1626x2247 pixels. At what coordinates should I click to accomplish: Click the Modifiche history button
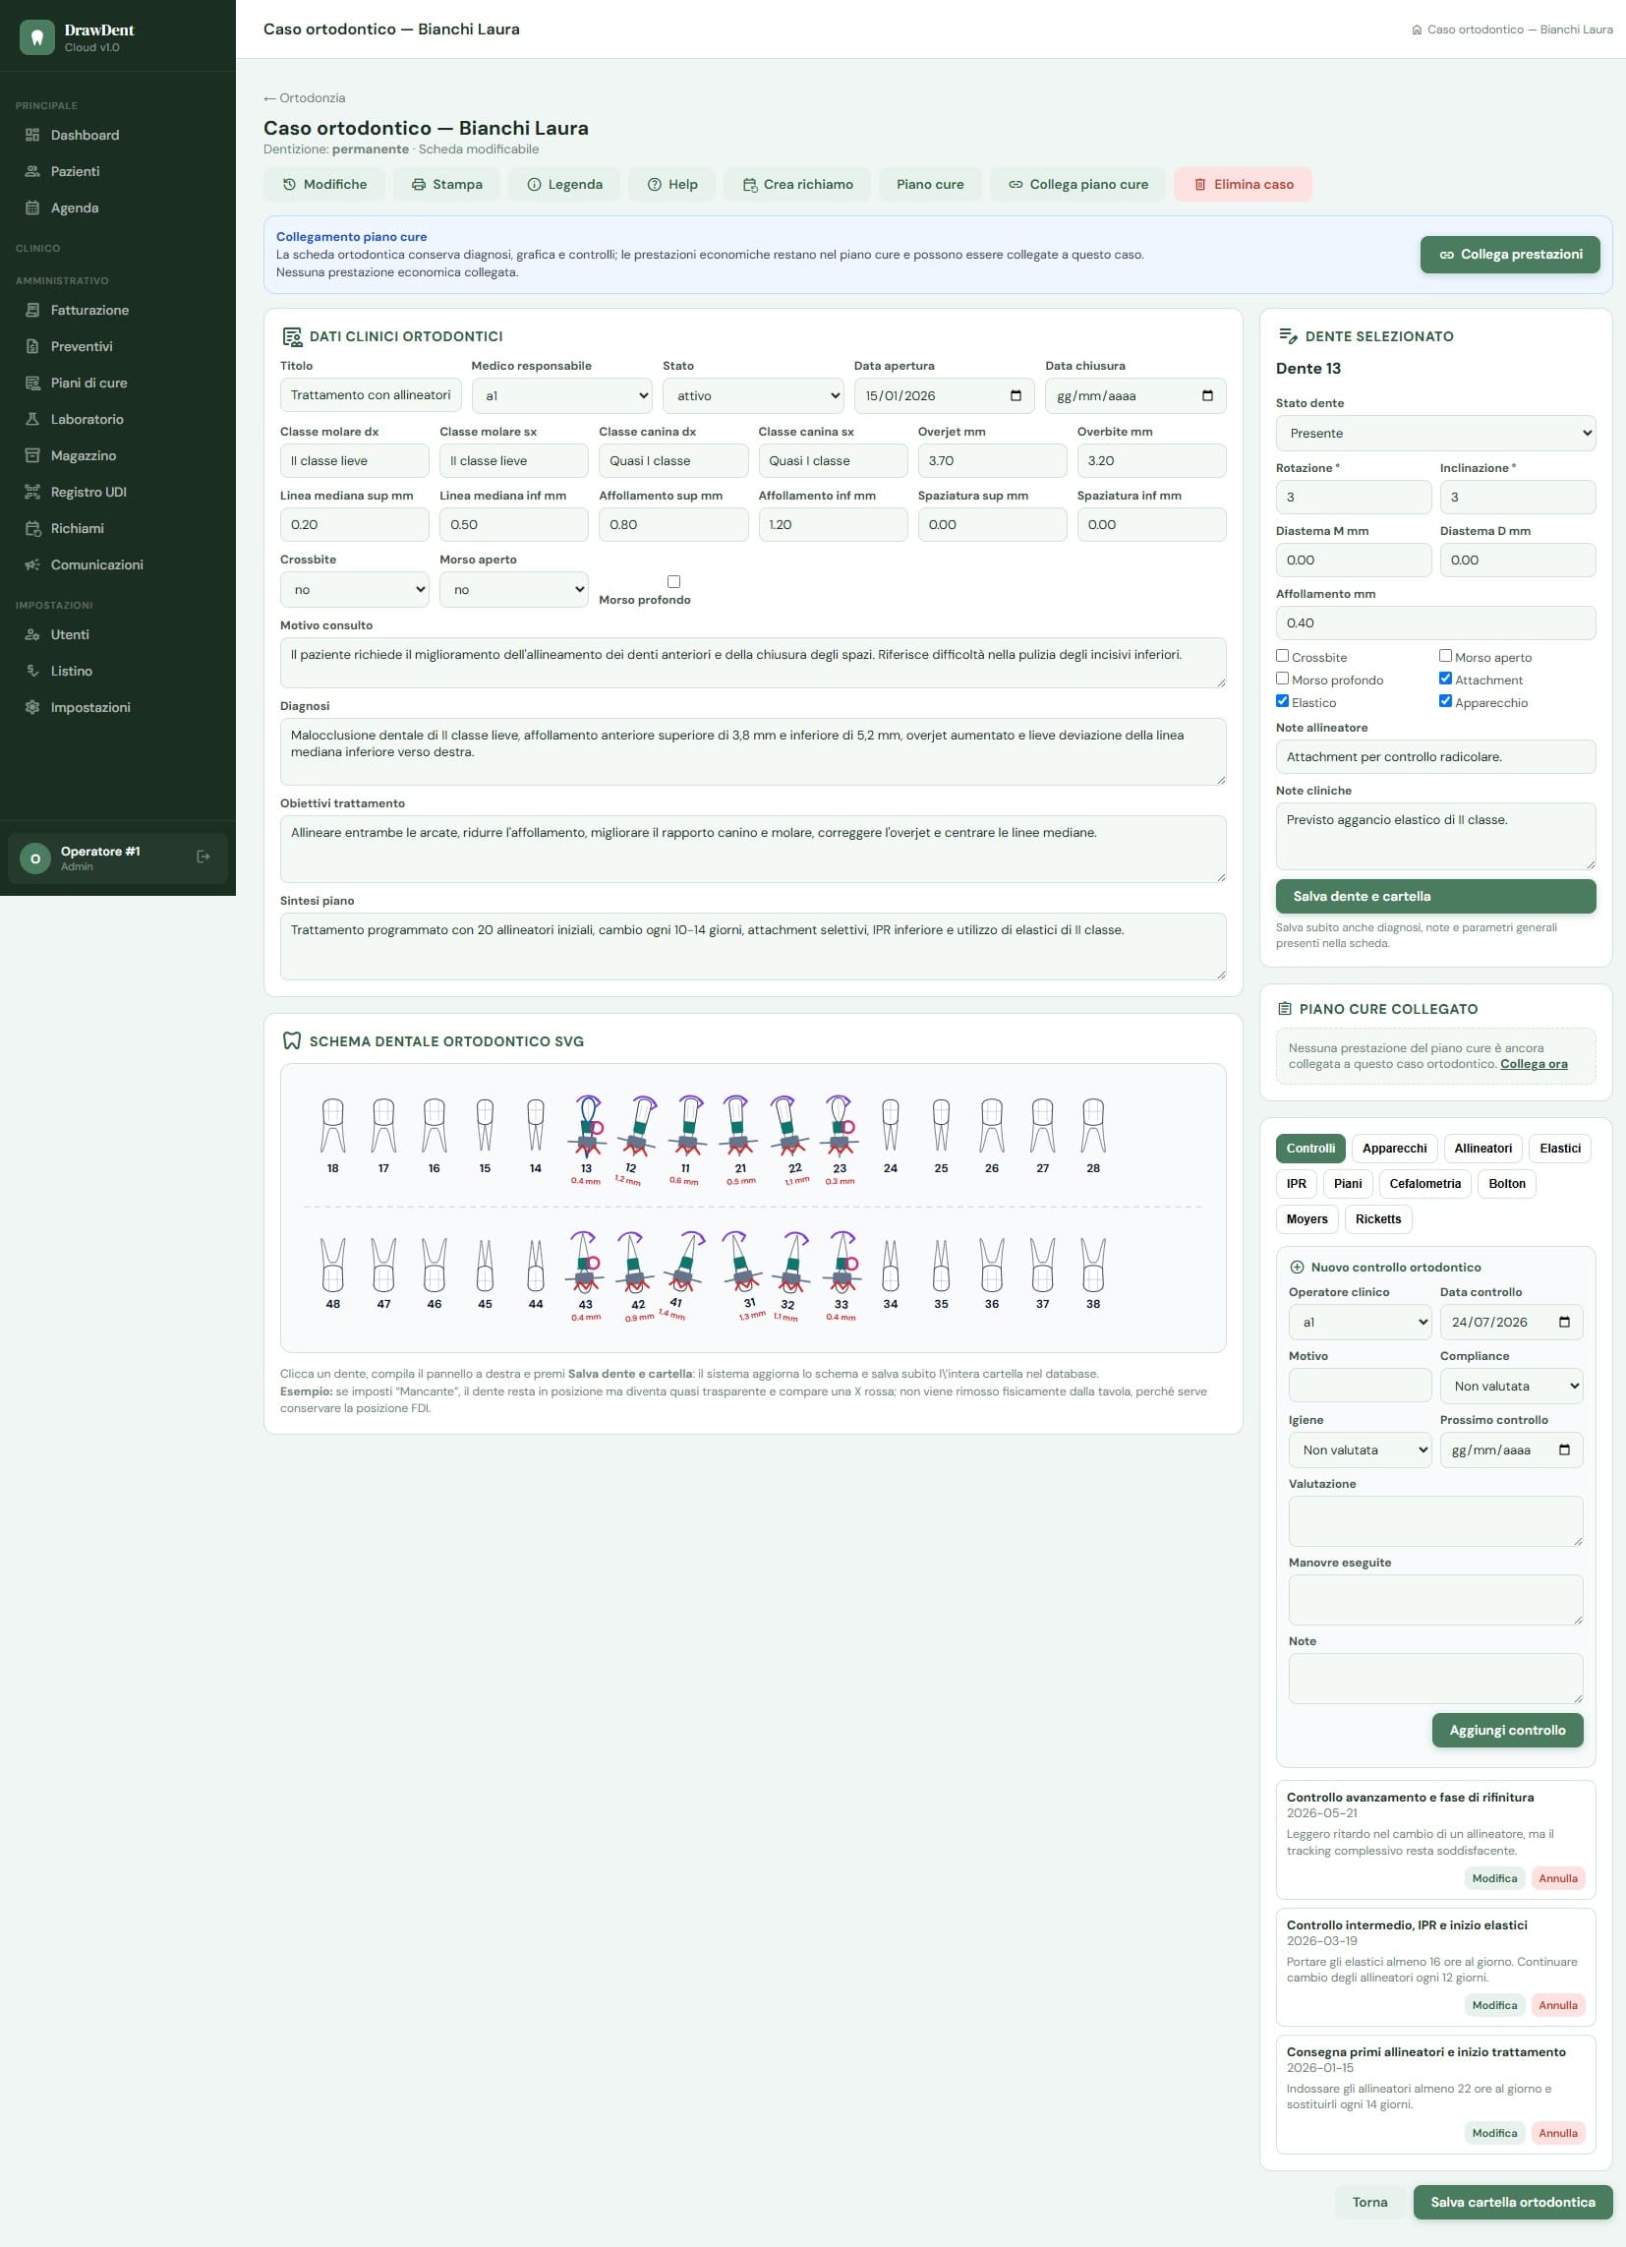tap(323, 184)
